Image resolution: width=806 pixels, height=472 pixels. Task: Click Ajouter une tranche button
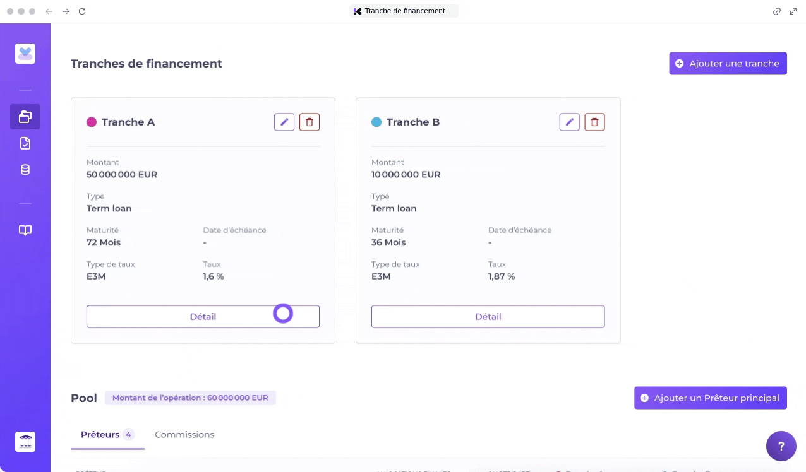point(728,63)
